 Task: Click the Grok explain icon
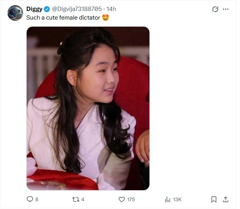click(x=215, y=9)
